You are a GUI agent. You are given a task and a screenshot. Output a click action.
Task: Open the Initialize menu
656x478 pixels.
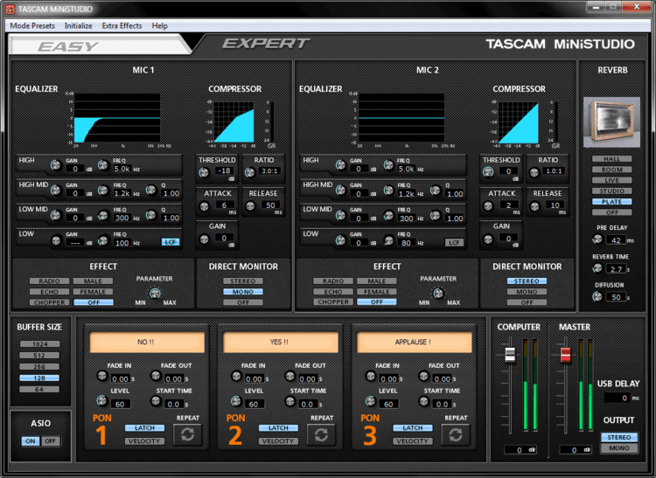(78, 25)
